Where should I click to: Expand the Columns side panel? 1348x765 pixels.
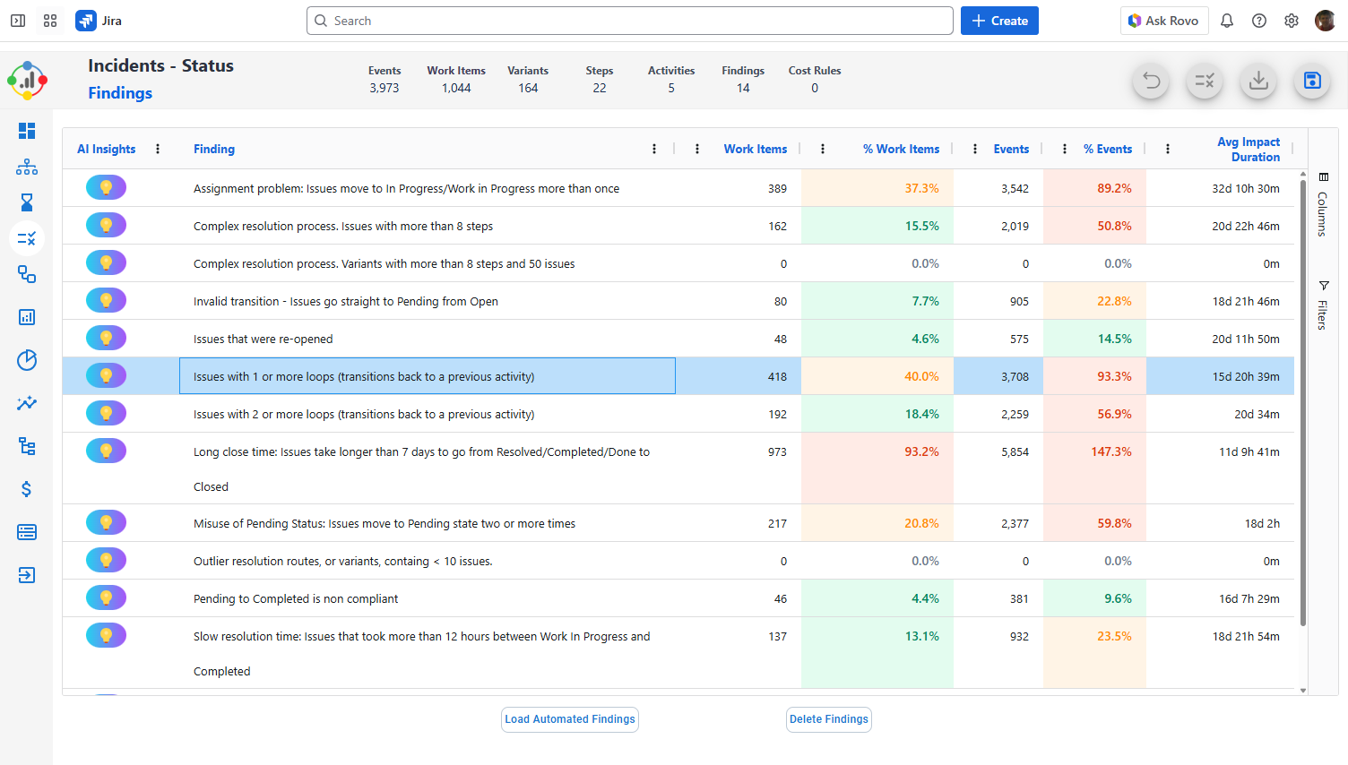point(1323,204)
